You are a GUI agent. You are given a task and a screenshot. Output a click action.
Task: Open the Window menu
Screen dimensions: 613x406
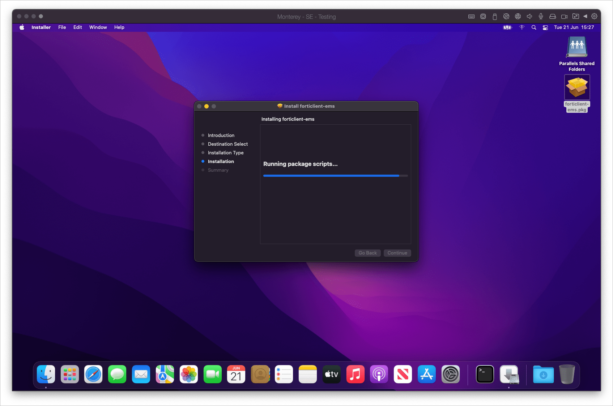(x=98, y=27)
